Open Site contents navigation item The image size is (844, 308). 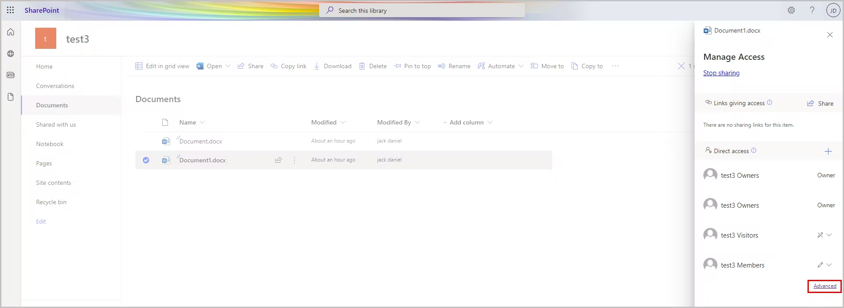tap(54, 183)
